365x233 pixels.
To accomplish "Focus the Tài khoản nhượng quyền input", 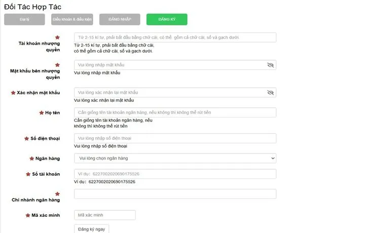I will pyautogui.click(x=175, y=37).
